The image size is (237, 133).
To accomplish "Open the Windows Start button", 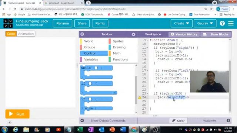I will point(4,130).
